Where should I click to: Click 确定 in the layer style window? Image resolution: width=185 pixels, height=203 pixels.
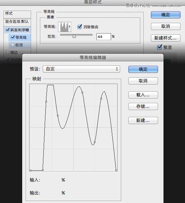(166, 15)
